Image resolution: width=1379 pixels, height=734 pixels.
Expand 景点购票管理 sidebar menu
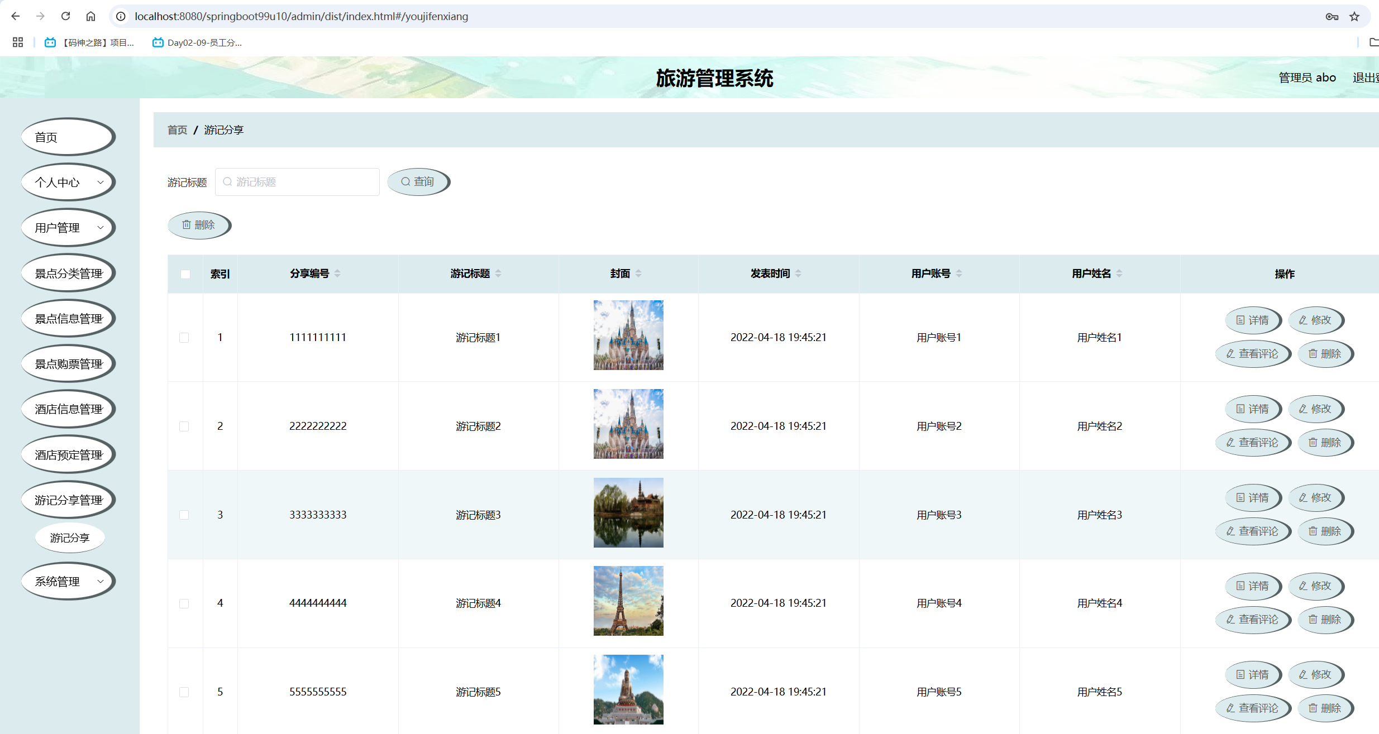coord(68,364)
